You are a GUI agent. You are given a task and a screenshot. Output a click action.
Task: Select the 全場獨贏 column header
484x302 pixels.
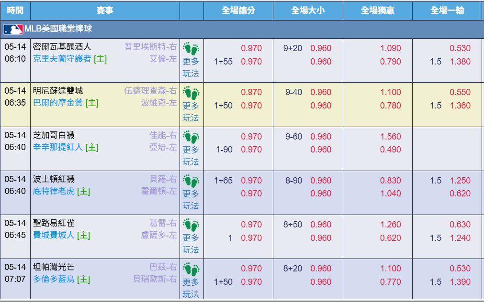tap(378, 11)
